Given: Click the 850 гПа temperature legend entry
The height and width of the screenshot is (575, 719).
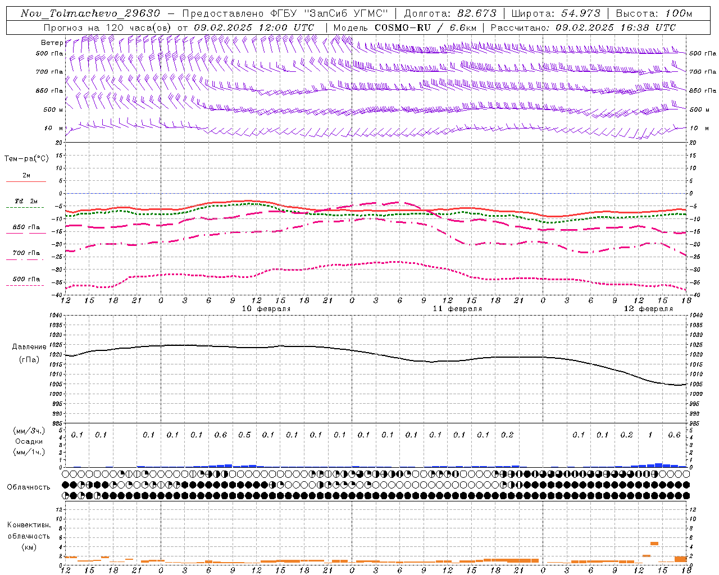Looking at the screenshot, I should click(x=26, y=227).
